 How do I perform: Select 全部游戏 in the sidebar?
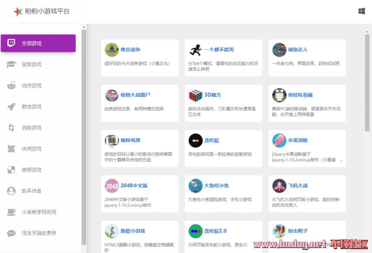[x=38, y=43]
